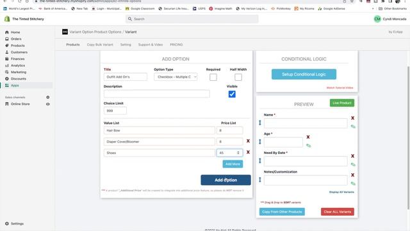Click the Diaper Cover/Bloomer value field

(160, 142)
